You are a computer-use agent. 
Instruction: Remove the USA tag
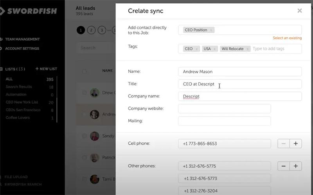coord(214,49)
